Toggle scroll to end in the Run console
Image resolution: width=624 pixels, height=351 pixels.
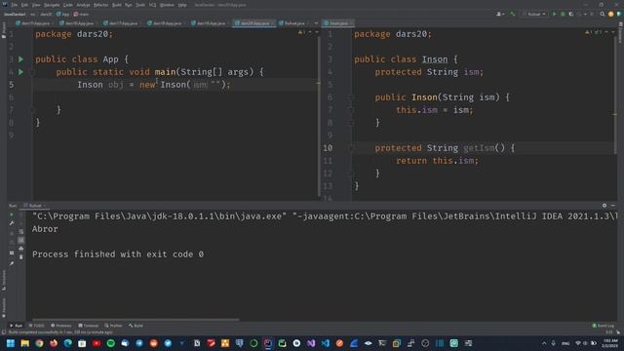click(x=21, y=240)
